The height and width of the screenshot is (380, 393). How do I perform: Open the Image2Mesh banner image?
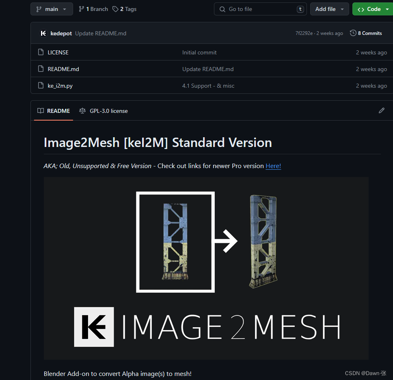pyautogui.click(x=206, y=268)
